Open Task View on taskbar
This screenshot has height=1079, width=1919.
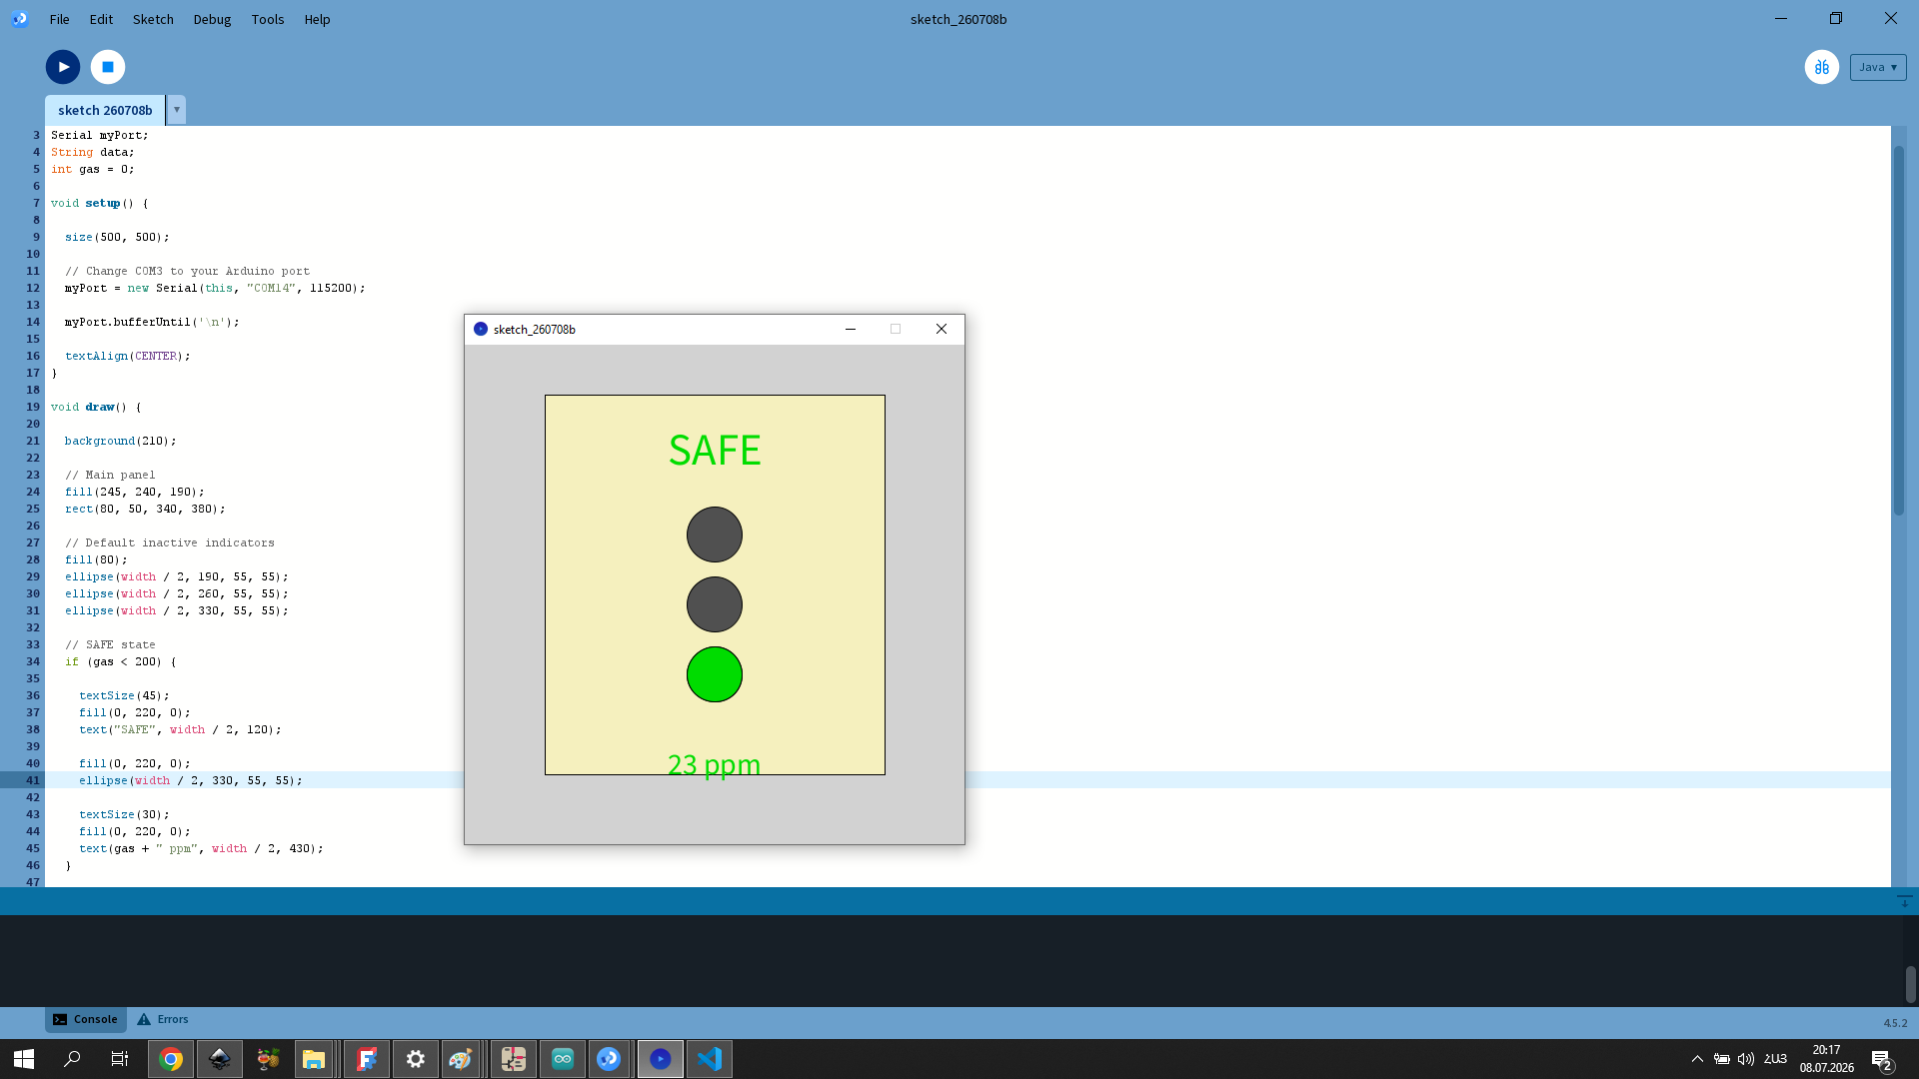[x=120, y=1059]
